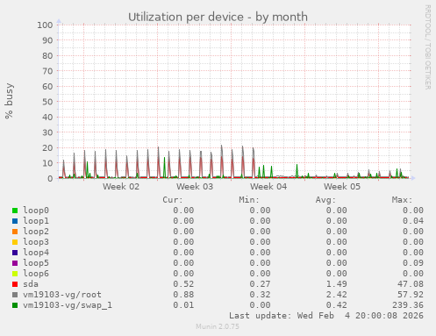
Task: Select the loop2 legend label
Action: pos(36,232)
